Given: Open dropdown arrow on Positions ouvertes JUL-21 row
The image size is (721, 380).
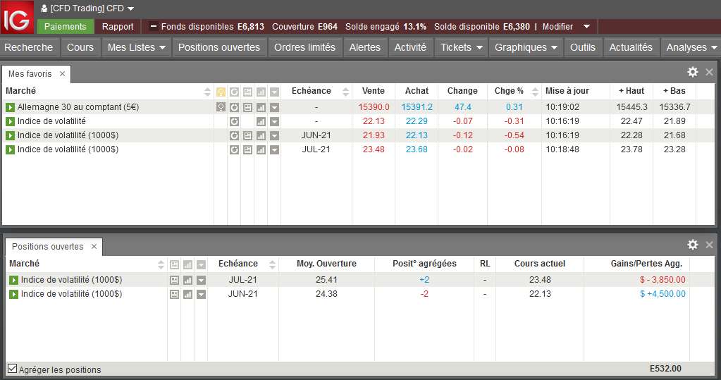Looking at the screenshot, I should click(x=201, y=280).
